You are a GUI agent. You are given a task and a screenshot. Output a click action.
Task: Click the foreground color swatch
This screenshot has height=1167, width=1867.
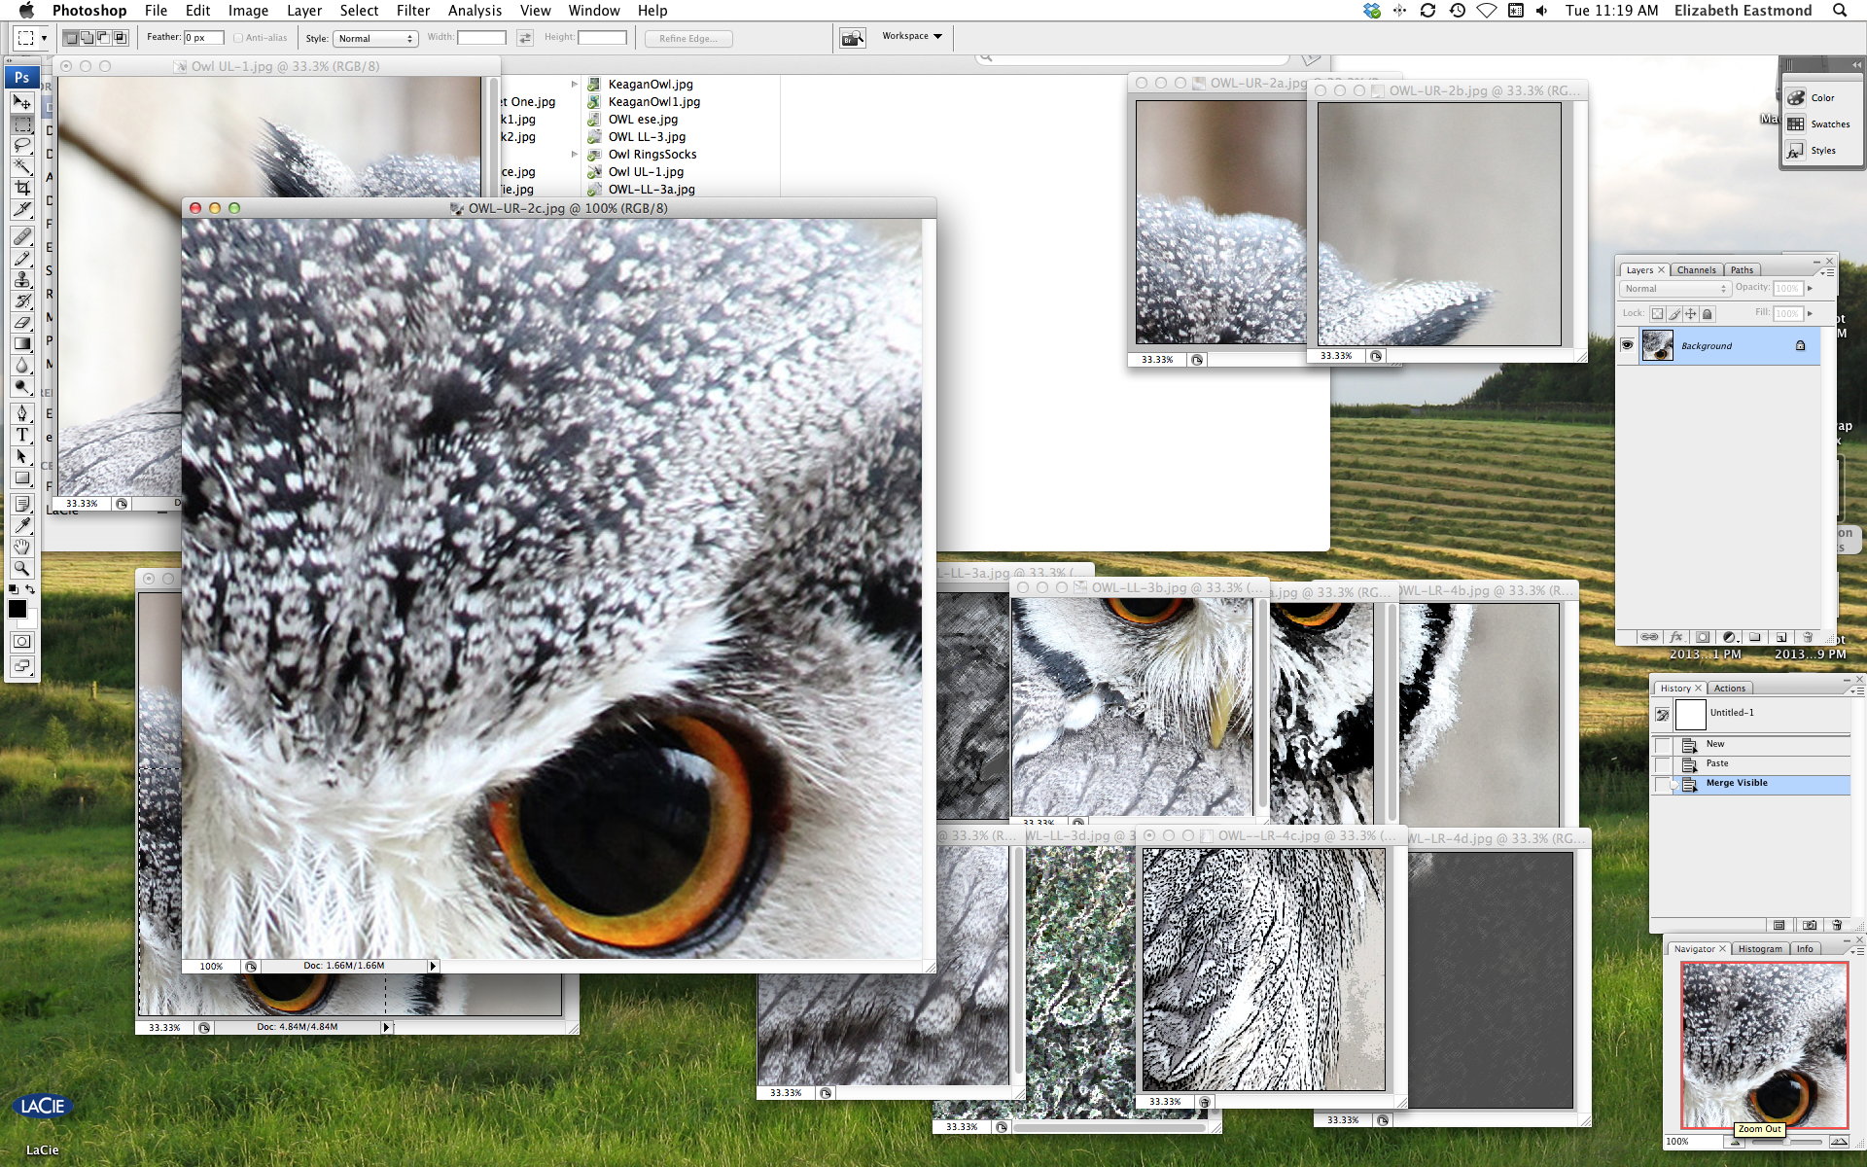(18, 609)
